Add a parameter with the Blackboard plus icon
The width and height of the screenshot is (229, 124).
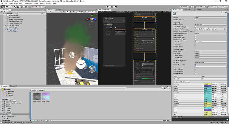[x=123, y=20]
